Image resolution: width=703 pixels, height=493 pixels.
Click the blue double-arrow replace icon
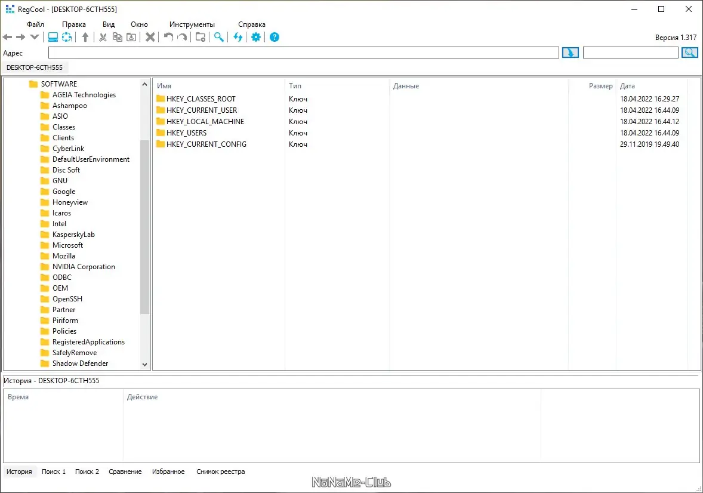coord(238,37)
